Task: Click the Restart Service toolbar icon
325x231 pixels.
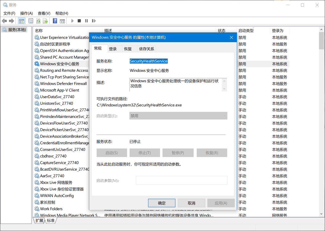Action: (x=94, y=21)
